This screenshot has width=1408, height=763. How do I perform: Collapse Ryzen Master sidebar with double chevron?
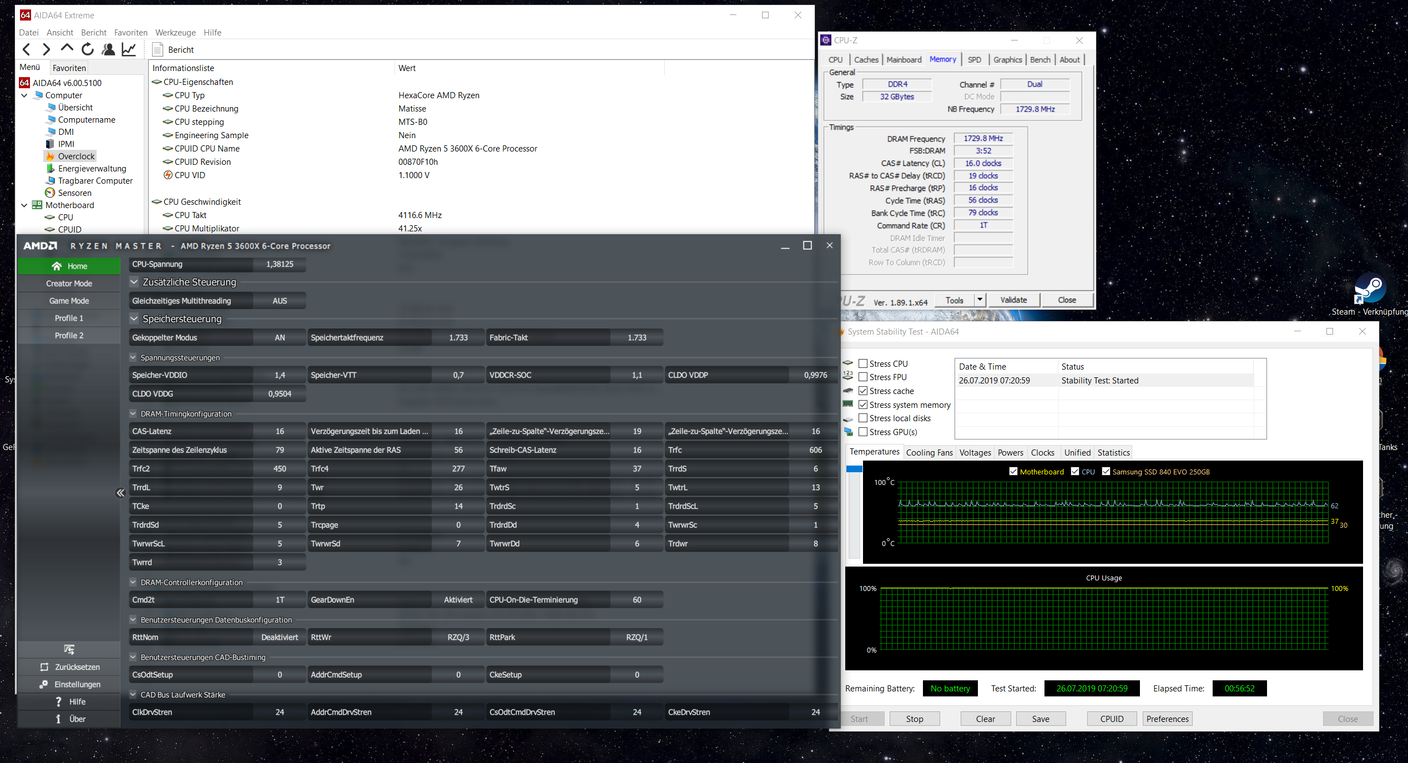tap(120, 493)
